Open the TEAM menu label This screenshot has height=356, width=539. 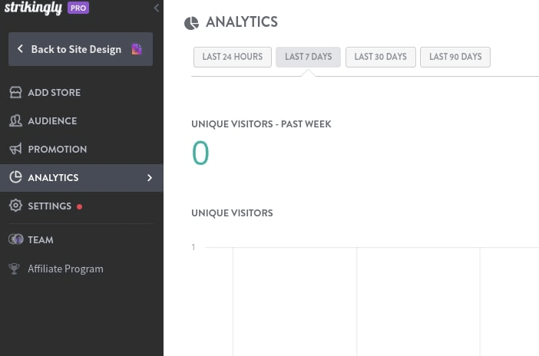(x=41, y=240)
